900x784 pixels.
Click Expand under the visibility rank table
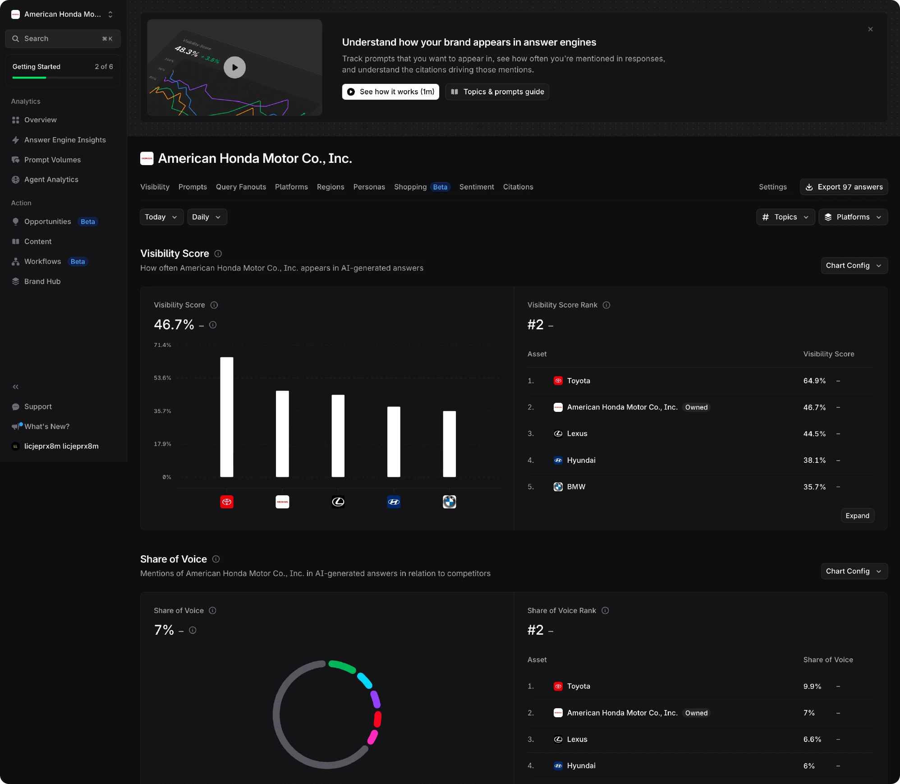coord(857,516)
